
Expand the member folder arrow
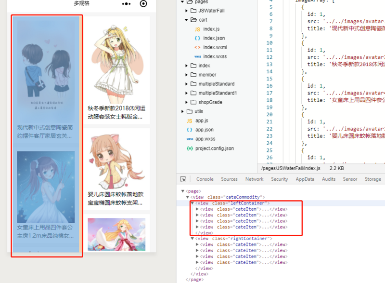pyautogui.click(x=186, y=75)
